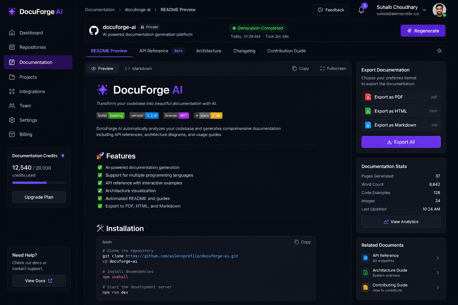Click the Word Count value 8,642
458x305 pixels.
coord(435,184)
